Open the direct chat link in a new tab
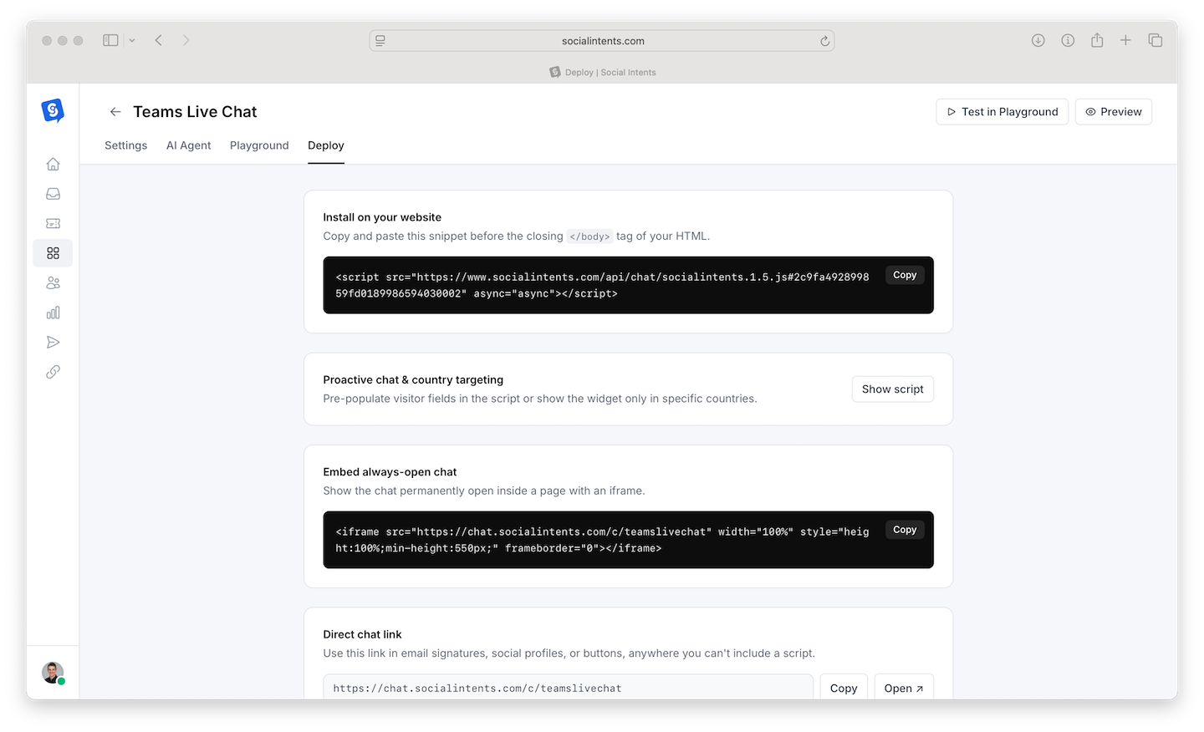1204x732 pixels. 903,688
